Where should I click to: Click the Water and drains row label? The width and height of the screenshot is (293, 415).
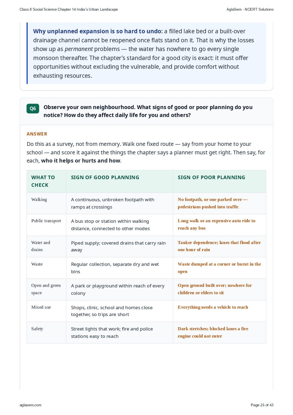tap(41, 246)
